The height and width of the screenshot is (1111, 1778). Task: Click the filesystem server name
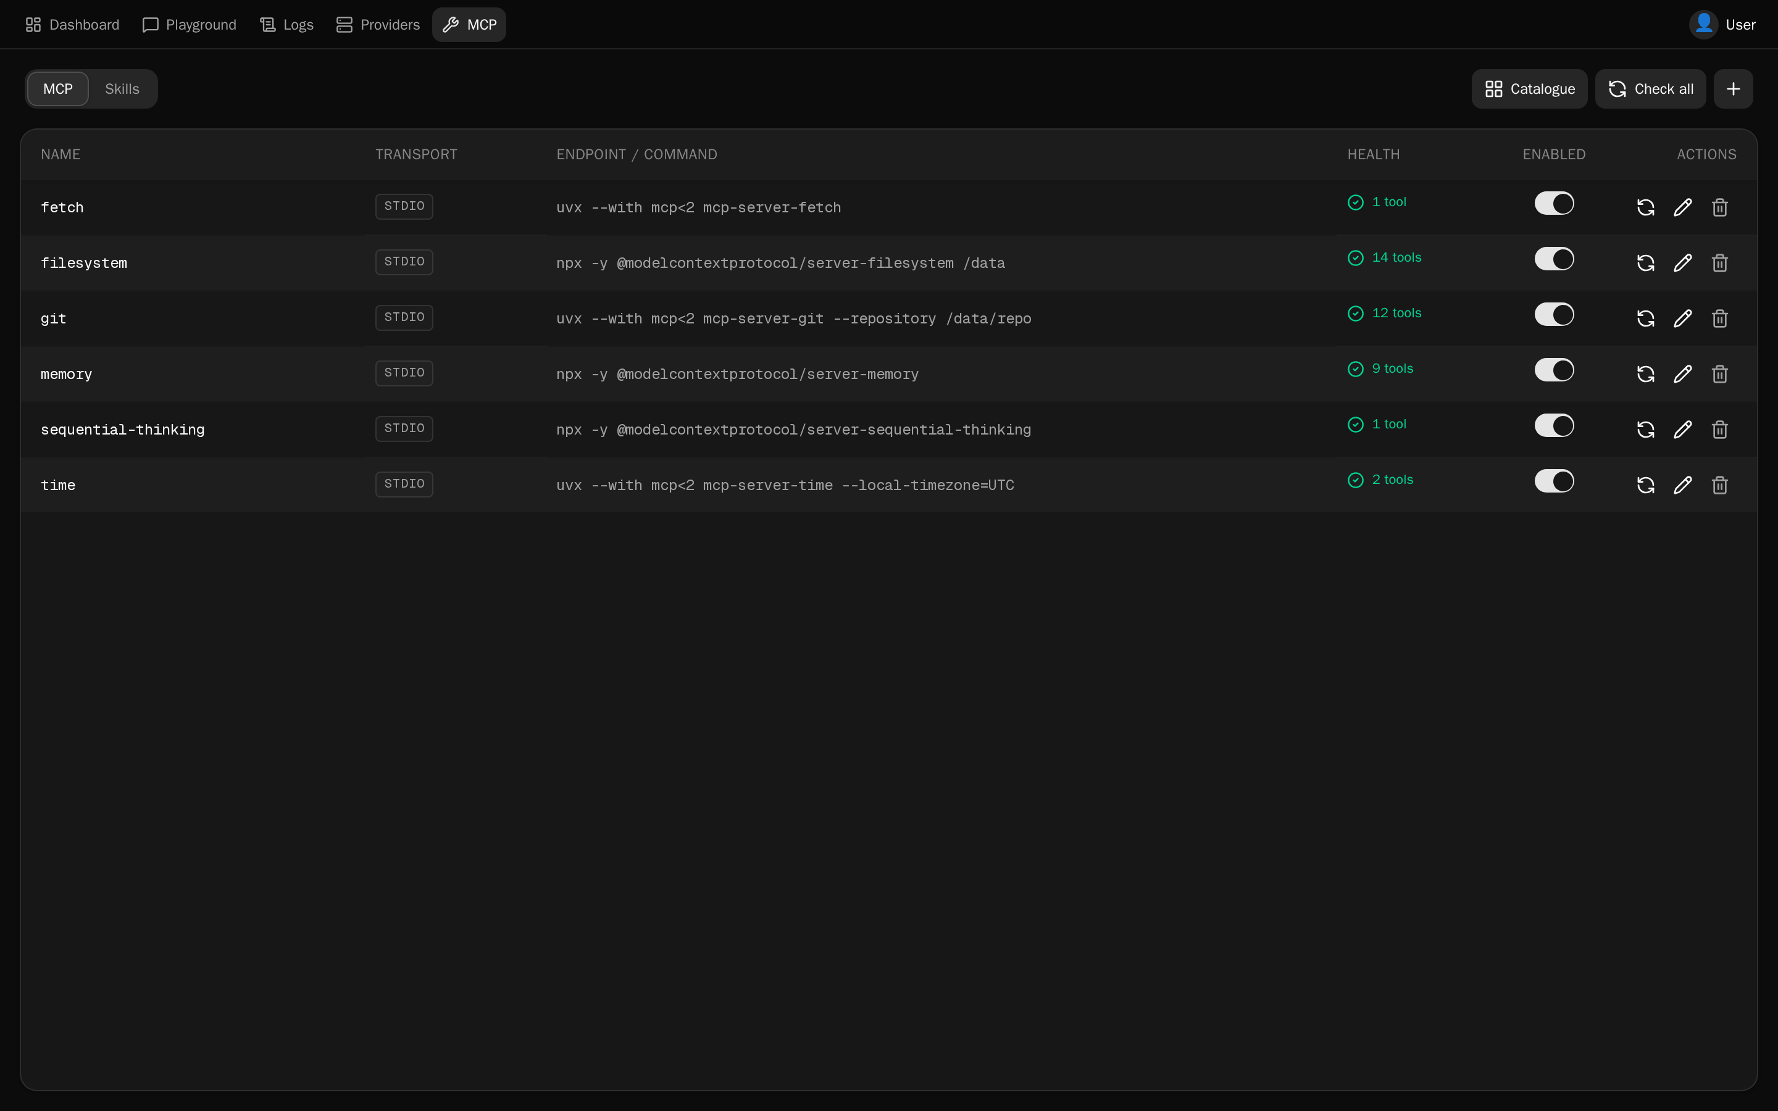pos(84,263)
